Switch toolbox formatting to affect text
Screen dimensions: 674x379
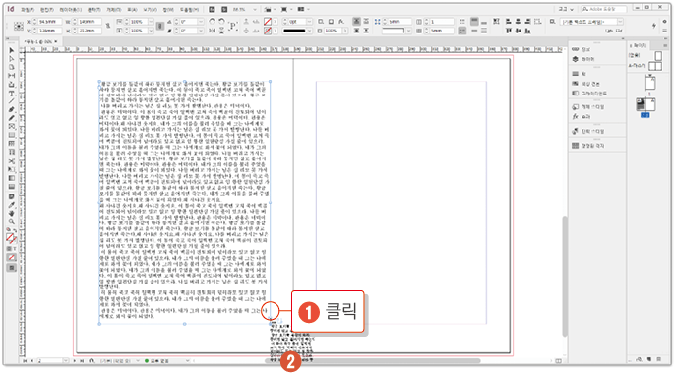click(15, 249)
